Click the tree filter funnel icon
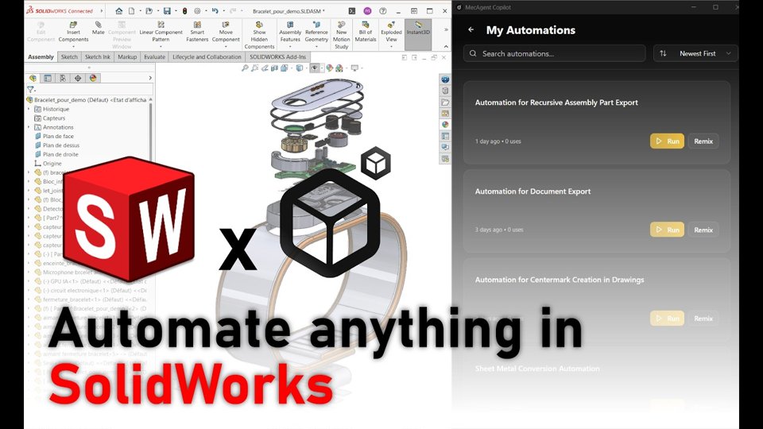Image resolution: width=763 pixels, height=429 pixels. pos(31,90)
